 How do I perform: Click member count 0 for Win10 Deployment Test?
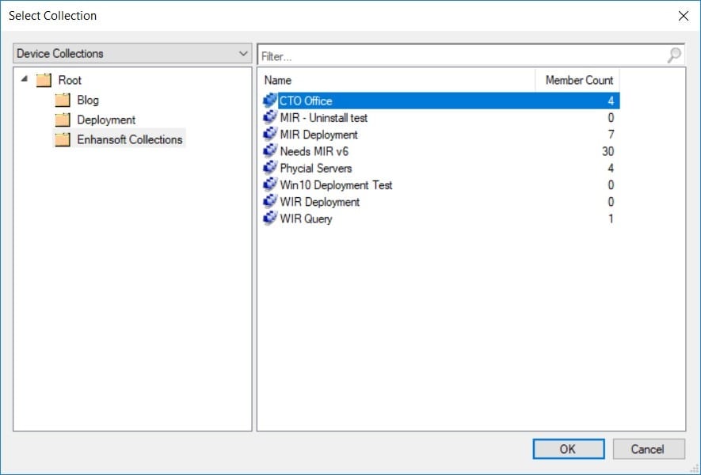[x=611, y=184]
